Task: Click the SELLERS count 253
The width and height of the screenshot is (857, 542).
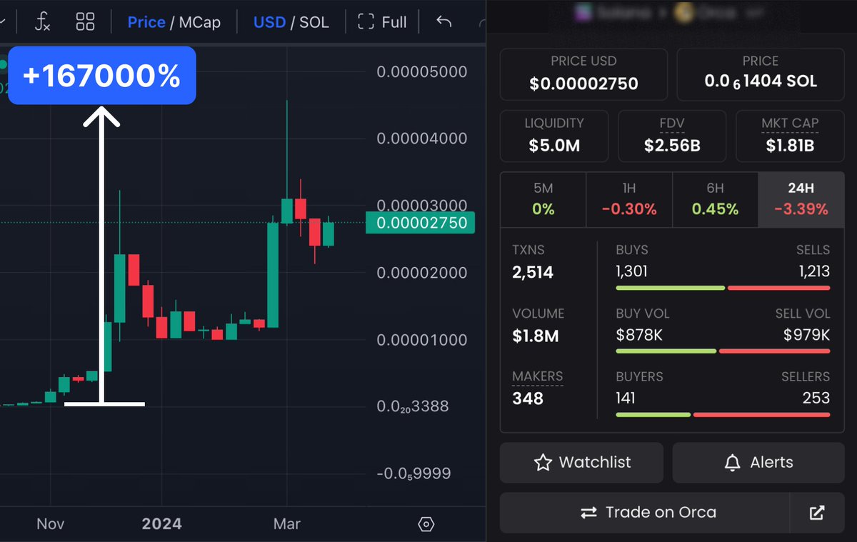Action: pyautogui.click(x=816, y=398)
